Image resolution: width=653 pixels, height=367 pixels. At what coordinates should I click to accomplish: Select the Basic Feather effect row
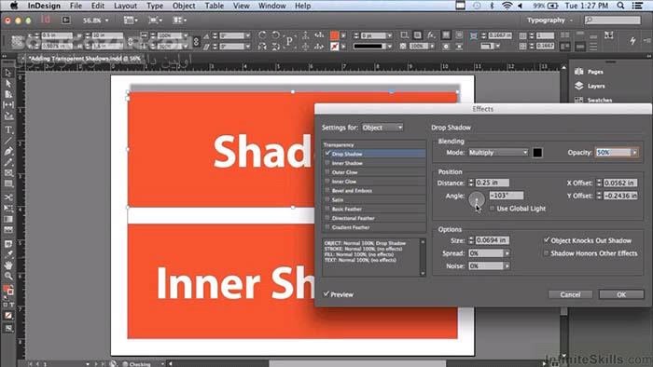pos(374,209)
